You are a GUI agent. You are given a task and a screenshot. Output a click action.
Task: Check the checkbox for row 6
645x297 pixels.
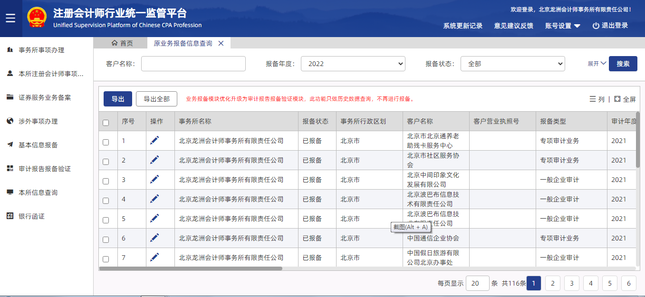[x=106, y=240]
